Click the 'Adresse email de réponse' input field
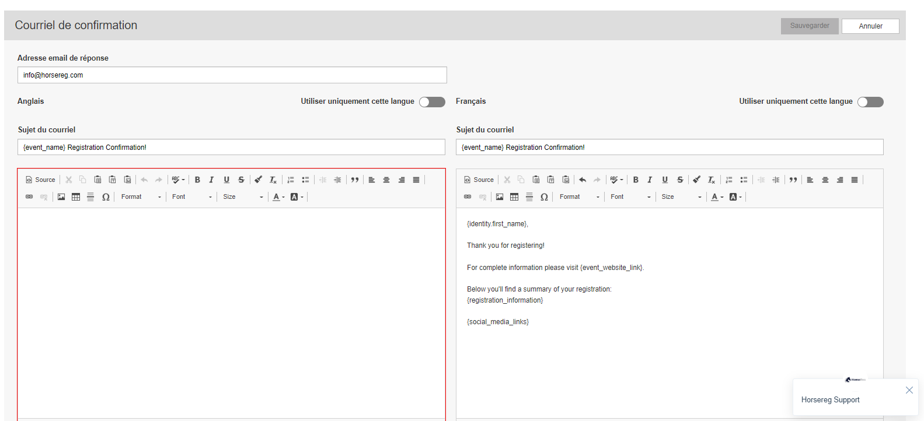 click(x=232, y=75)
